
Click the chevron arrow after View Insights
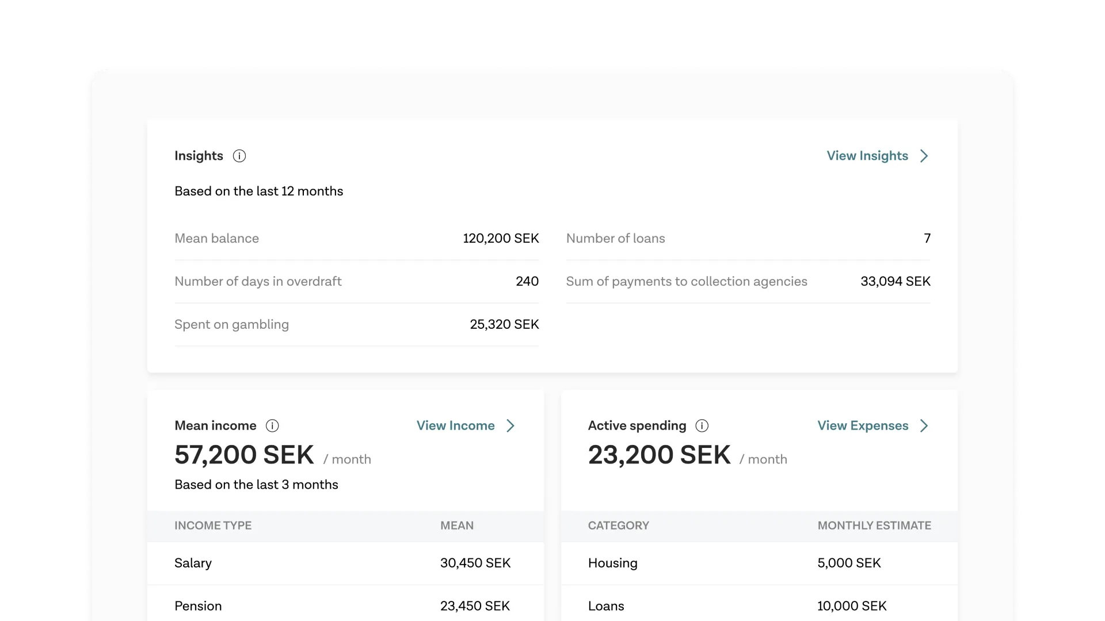click(924, 156)
